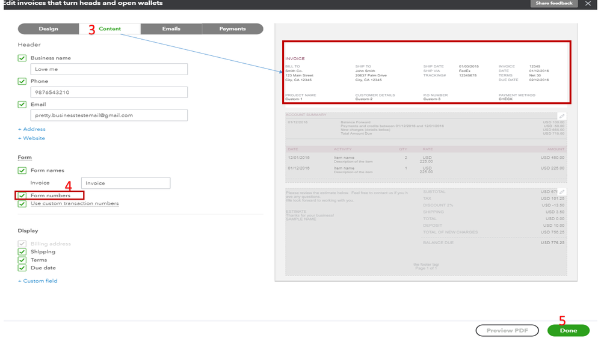This screenshot has width=601, height=338.
Task: Click the + Custom field link
Action: [37, 281]
